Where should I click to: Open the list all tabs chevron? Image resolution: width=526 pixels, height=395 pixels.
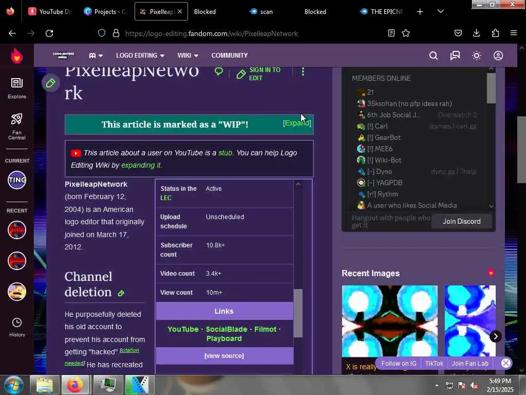click(x=440, y=11)
